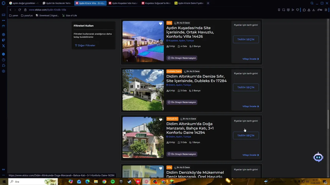The height and width of the screenshot is (185, 330).
Task: Switch to the aydın doğal güzellikler tab
Action: (x=24, y=3)
